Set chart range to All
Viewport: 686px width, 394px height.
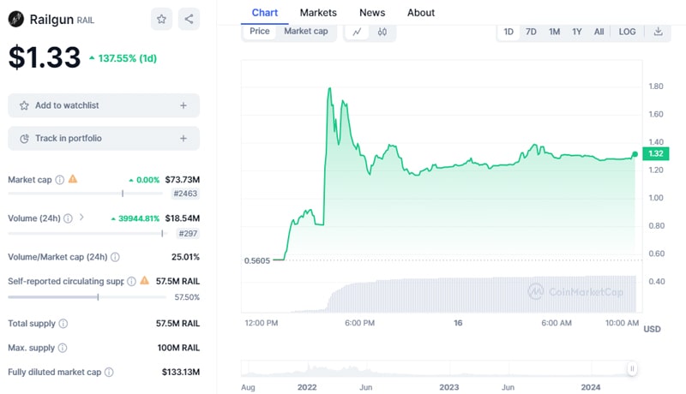click(599, 32)
